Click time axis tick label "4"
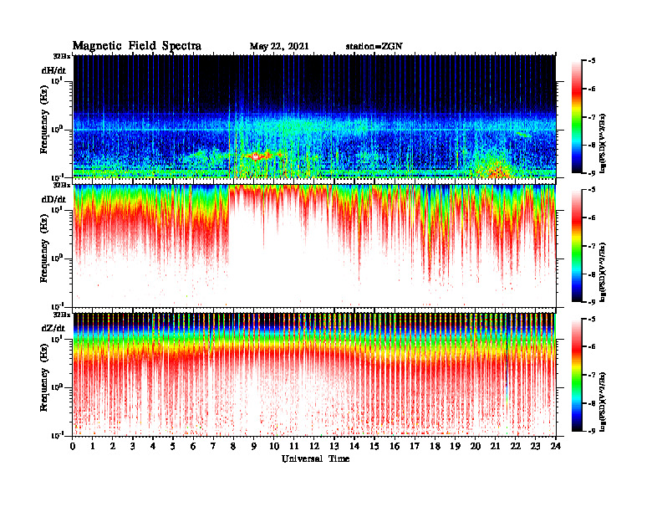 153,447
